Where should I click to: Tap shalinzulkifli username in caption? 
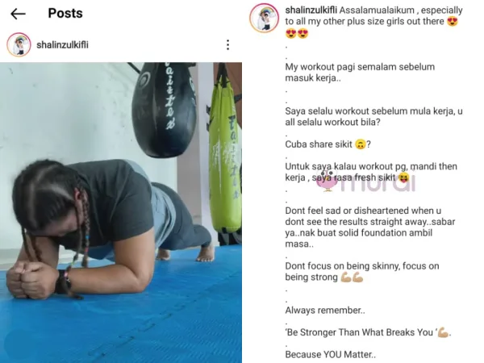pos(311,10)
